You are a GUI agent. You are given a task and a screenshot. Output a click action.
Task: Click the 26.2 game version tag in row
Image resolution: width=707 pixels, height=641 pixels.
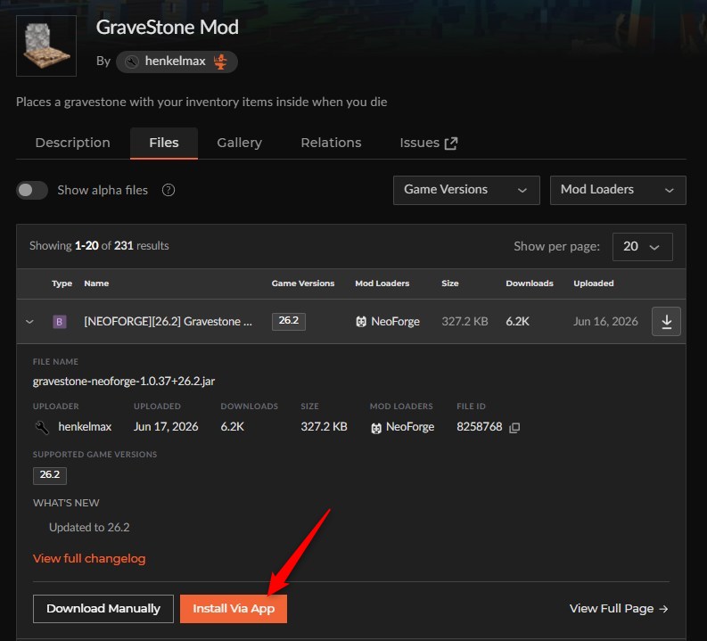click(289, 322)
